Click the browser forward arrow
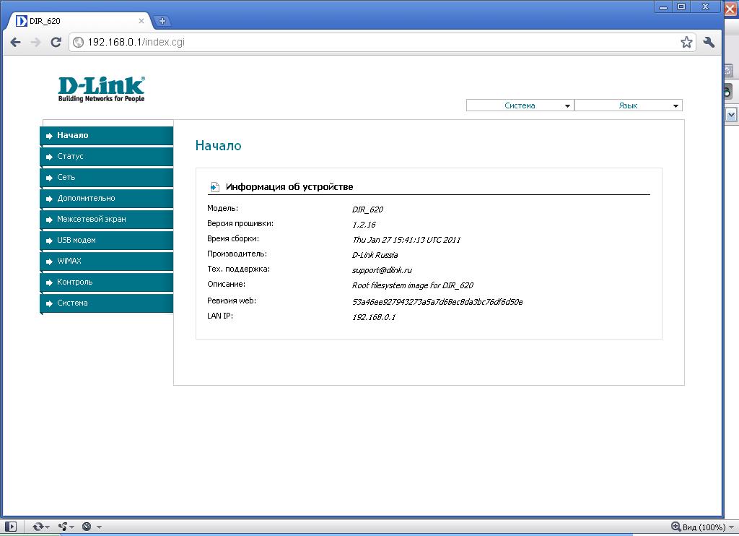Image resolution: width=739 pixels, height=536 pixels. coord(36,43)
